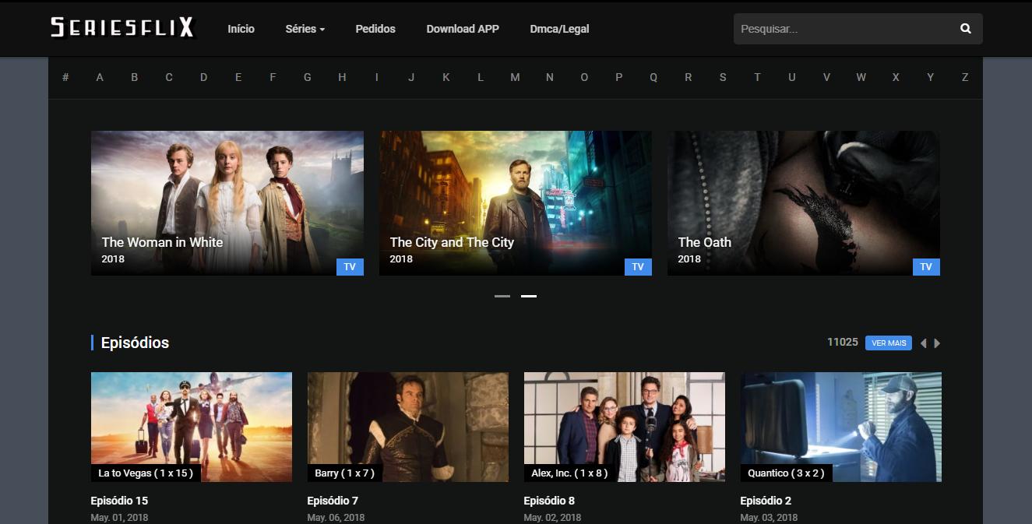Open the Barry episode 7 thumbnail
Viewport: 1032px width, 524px height.
pyautogui.click(x=407, y=426)
